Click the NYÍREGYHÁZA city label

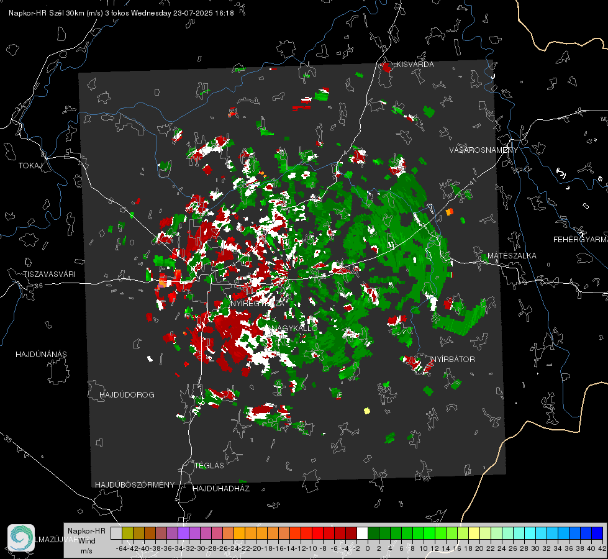(x=258, y=303)
